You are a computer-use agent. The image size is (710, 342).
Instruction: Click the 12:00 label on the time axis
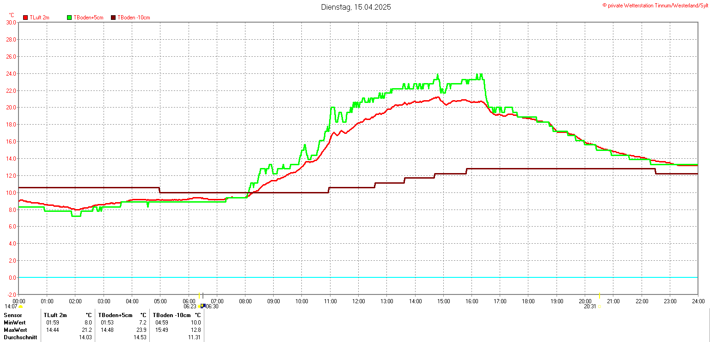coord(358,301)
